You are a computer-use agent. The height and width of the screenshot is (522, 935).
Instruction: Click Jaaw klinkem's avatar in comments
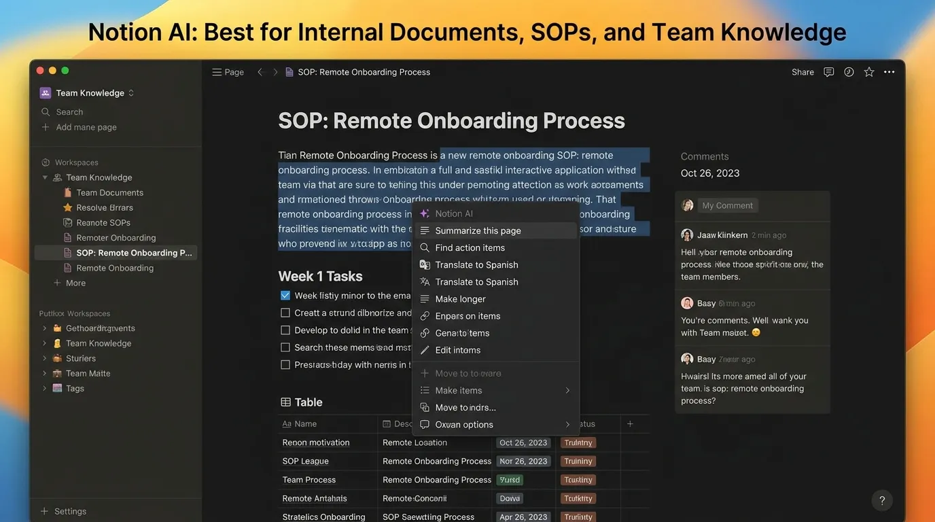[x=687, y=235]
